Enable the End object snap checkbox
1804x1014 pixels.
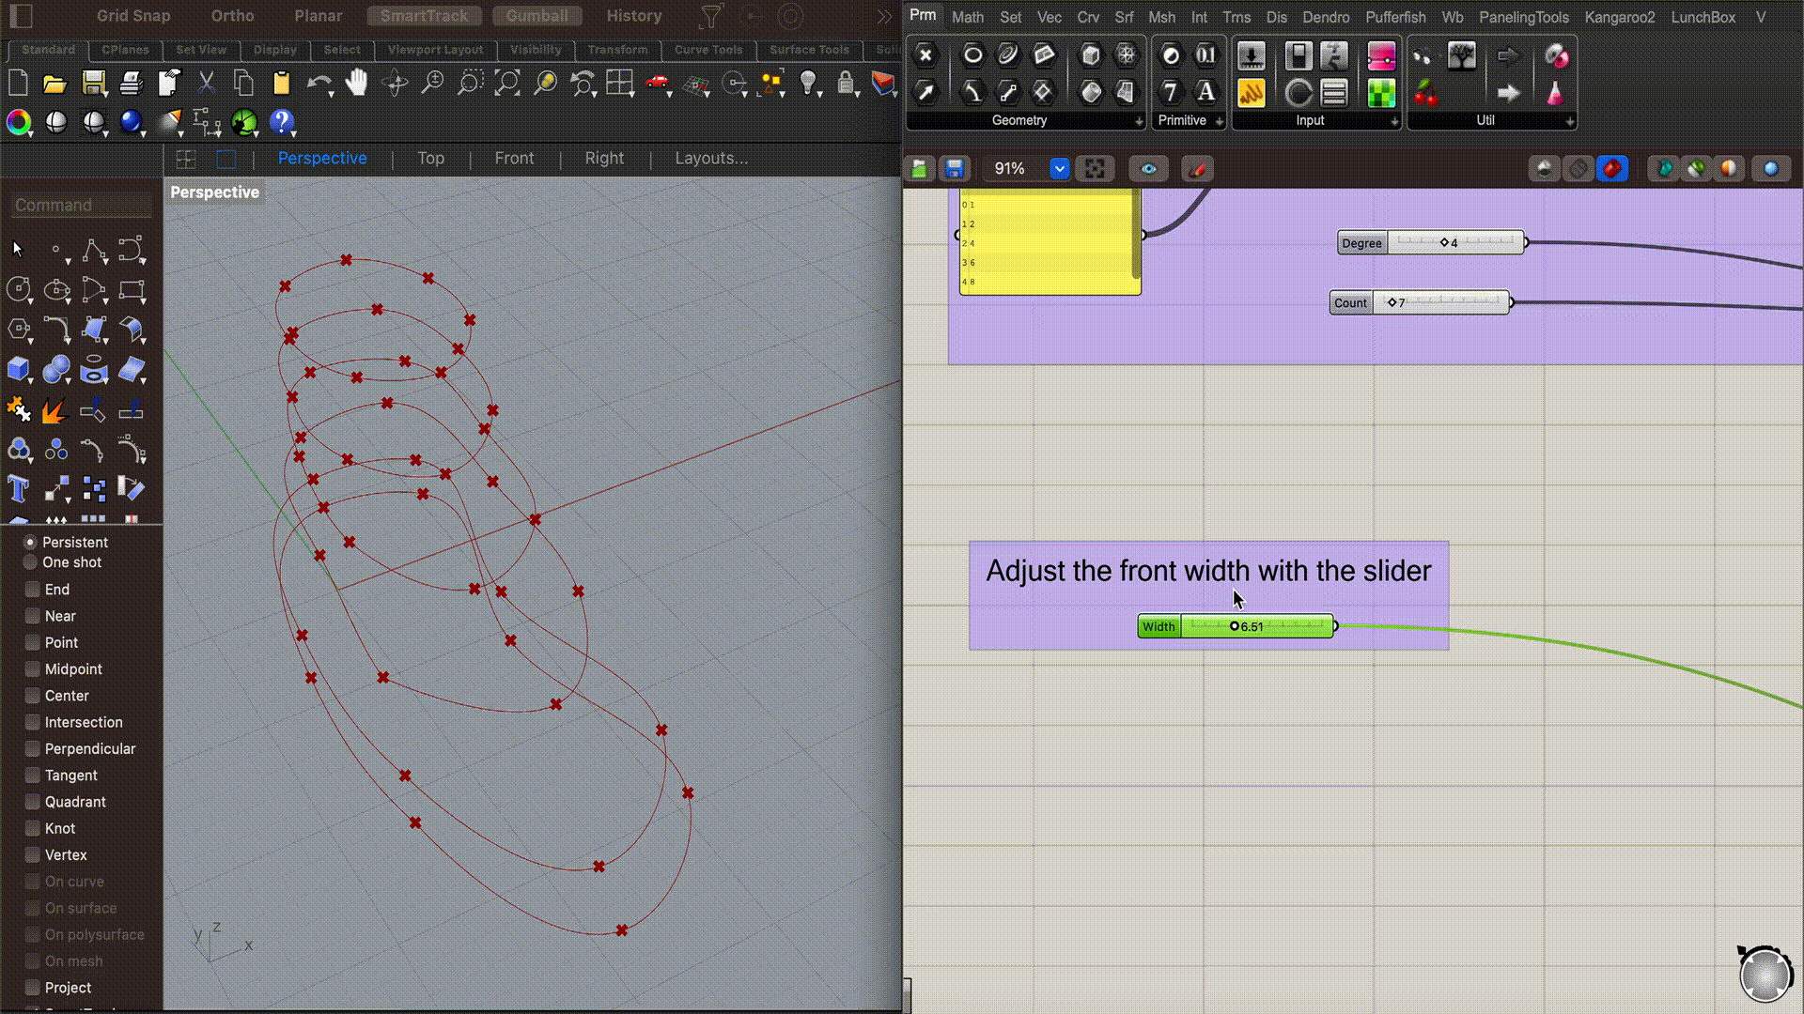pyautogui.click(x=32, y=590)
